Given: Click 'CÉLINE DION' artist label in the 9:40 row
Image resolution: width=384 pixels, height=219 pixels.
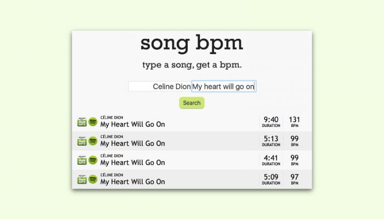Looking at the screenshot, I should (112, 118).
